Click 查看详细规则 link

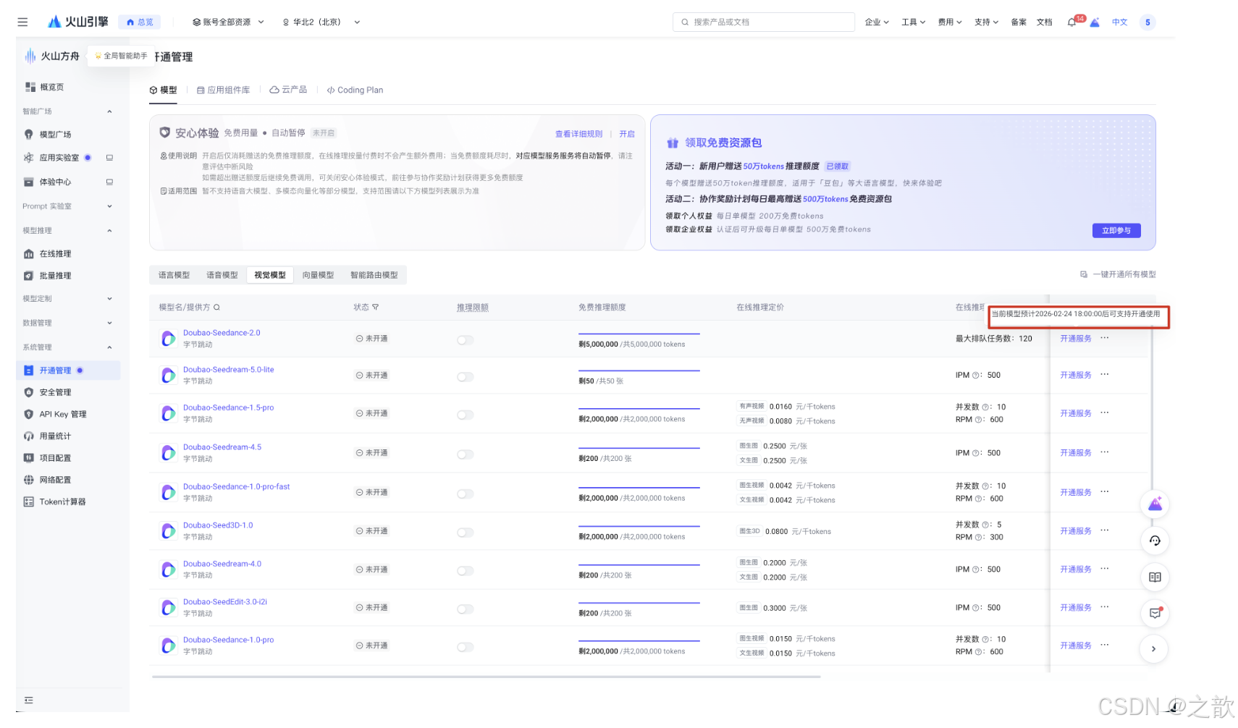[578, 134]
